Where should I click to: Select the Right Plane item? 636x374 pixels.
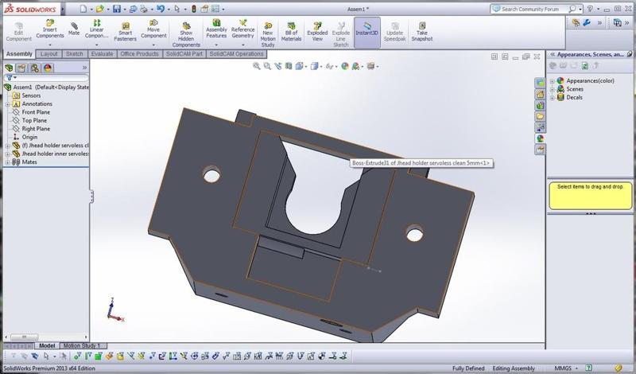tap(31, 129)
